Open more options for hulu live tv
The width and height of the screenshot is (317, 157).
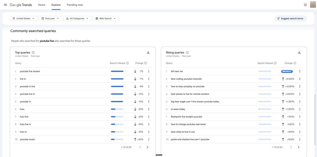point(149,124)
